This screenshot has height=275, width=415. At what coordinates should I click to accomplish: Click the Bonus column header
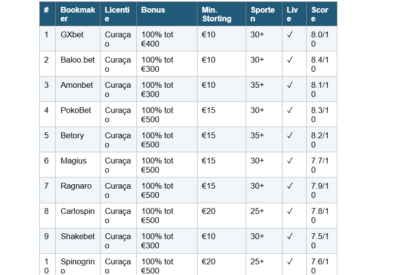[x=153, y=10]
